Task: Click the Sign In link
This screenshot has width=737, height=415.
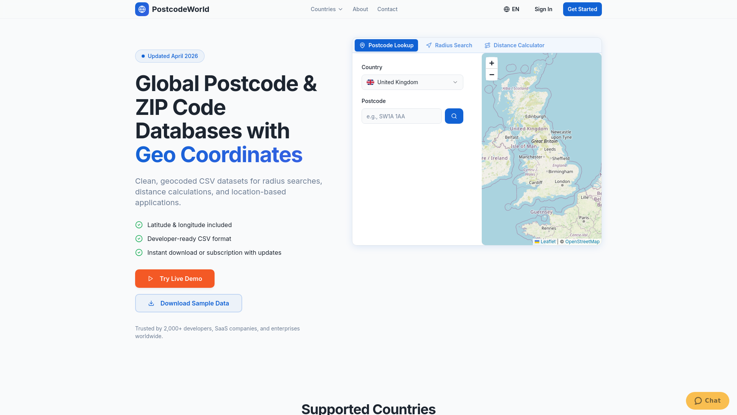Action: (x=544, y=9)
